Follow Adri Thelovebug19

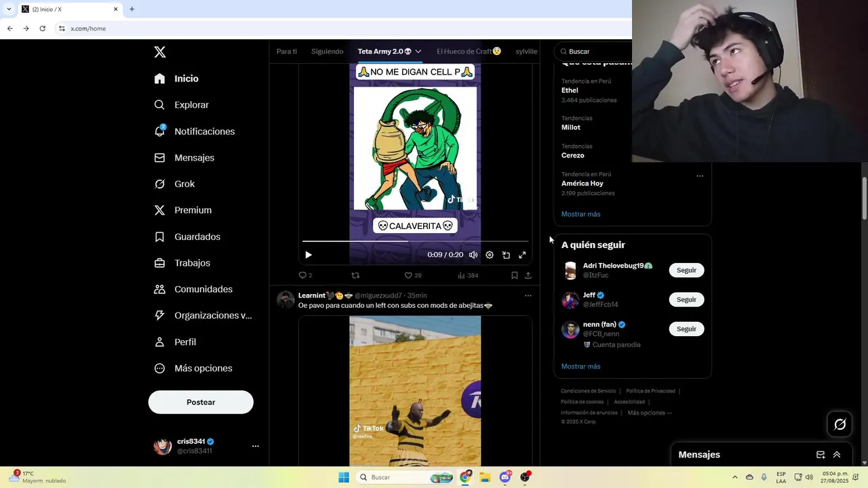pyautogui.click(x=686, y=270)
